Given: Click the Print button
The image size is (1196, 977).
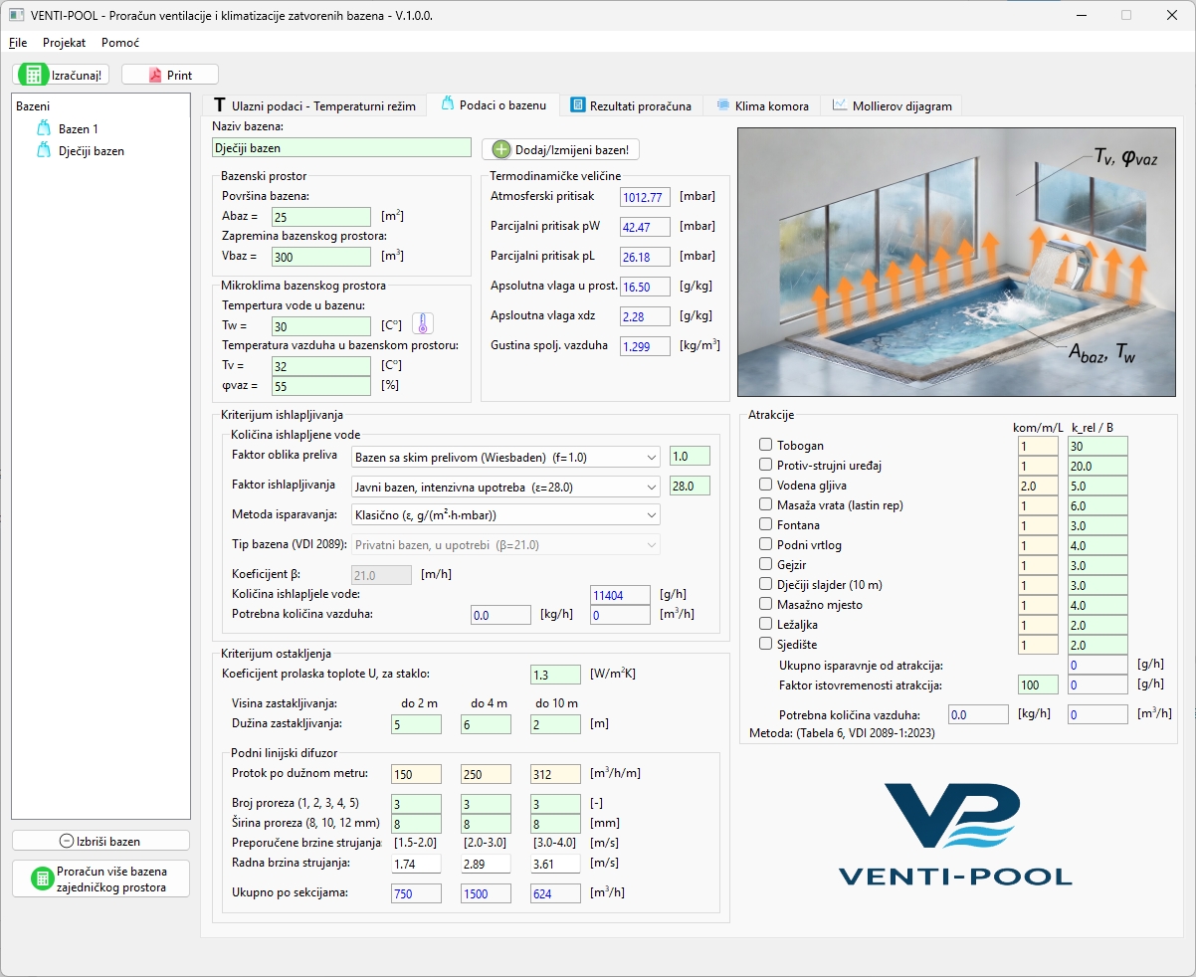Looking at the screenshot, I should pyautogui.click(x=170, y=75).
